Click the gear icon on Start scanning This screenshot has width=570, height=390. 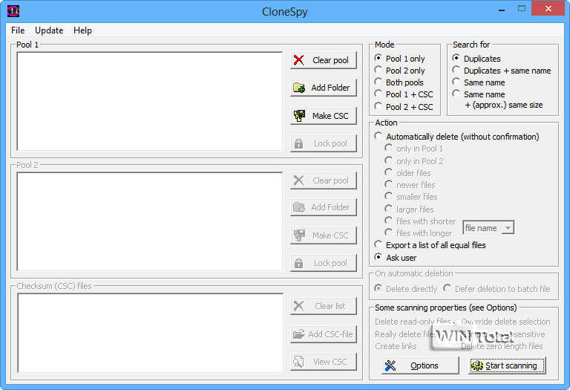point(477,365)
